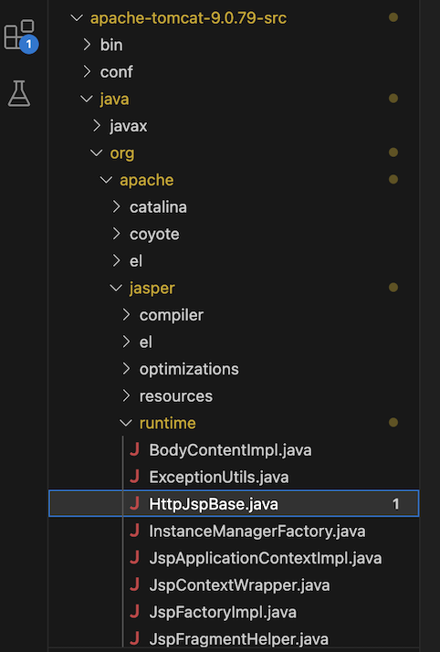Expand the coyote folder chevron
The height and width of the screenshot is (652, 440).
pyautogui.click(x=117, y=234)
